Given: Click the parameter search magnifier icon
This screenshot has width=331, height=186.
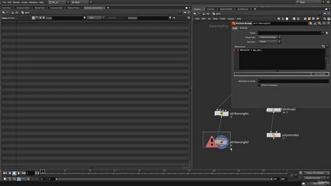Looking at the screenshot, I should pos(320,23).
